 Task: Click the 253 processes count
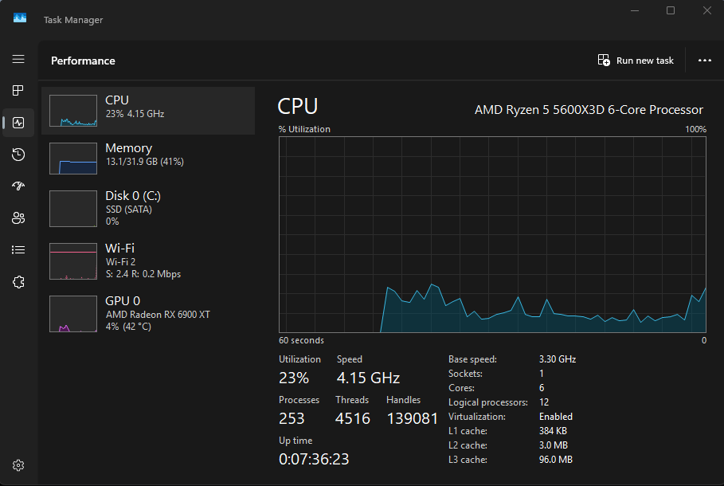[292, 418]
